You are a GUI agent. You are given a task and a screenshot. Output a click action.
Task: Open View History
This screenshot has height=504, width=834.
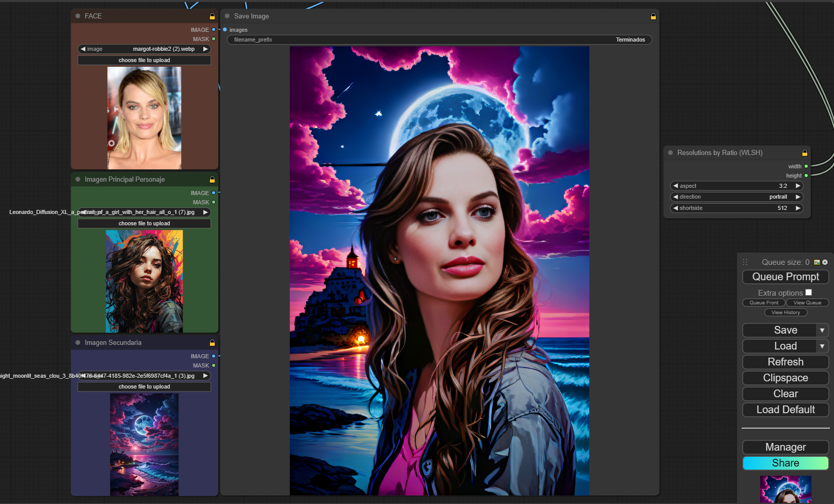tap(786, 313)
